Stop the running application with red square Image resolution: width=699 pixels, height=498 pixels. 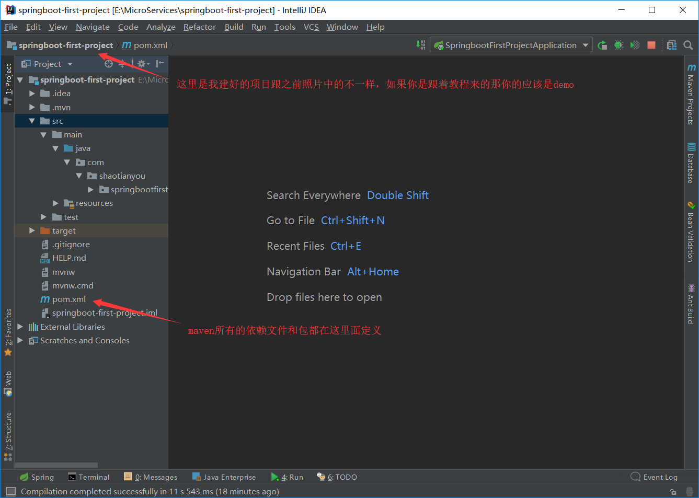tap(651, 45)
